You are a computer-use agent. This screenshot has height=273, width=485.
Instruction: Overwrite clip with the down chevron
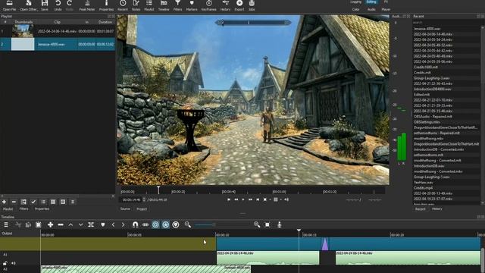(81, 224)
